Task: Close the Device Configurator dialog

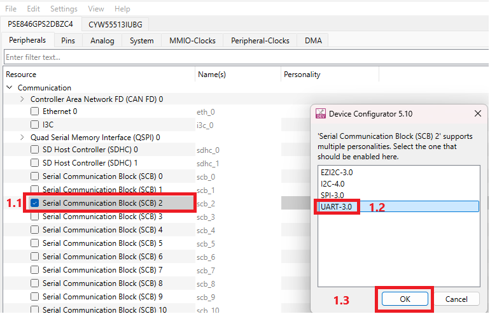Action: click(477, 113)
